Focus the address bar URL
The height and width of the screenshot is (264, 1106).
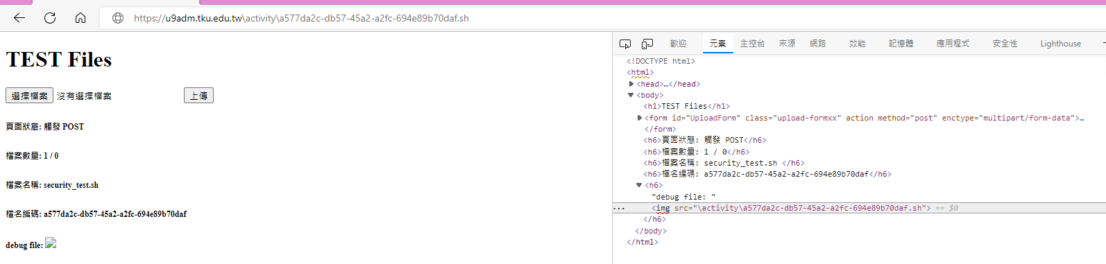[301, 18]
